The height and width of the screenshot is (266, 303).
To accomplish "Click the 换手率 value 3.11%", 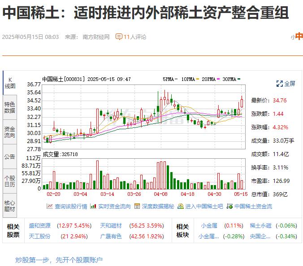I will coord(281,168).
